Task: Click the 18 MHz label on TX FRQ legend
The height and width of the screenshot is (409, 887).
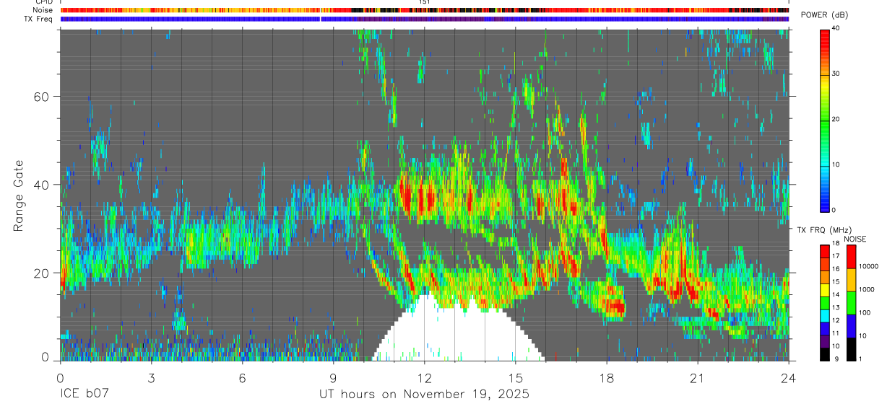Action: click(x=836, y=244)
